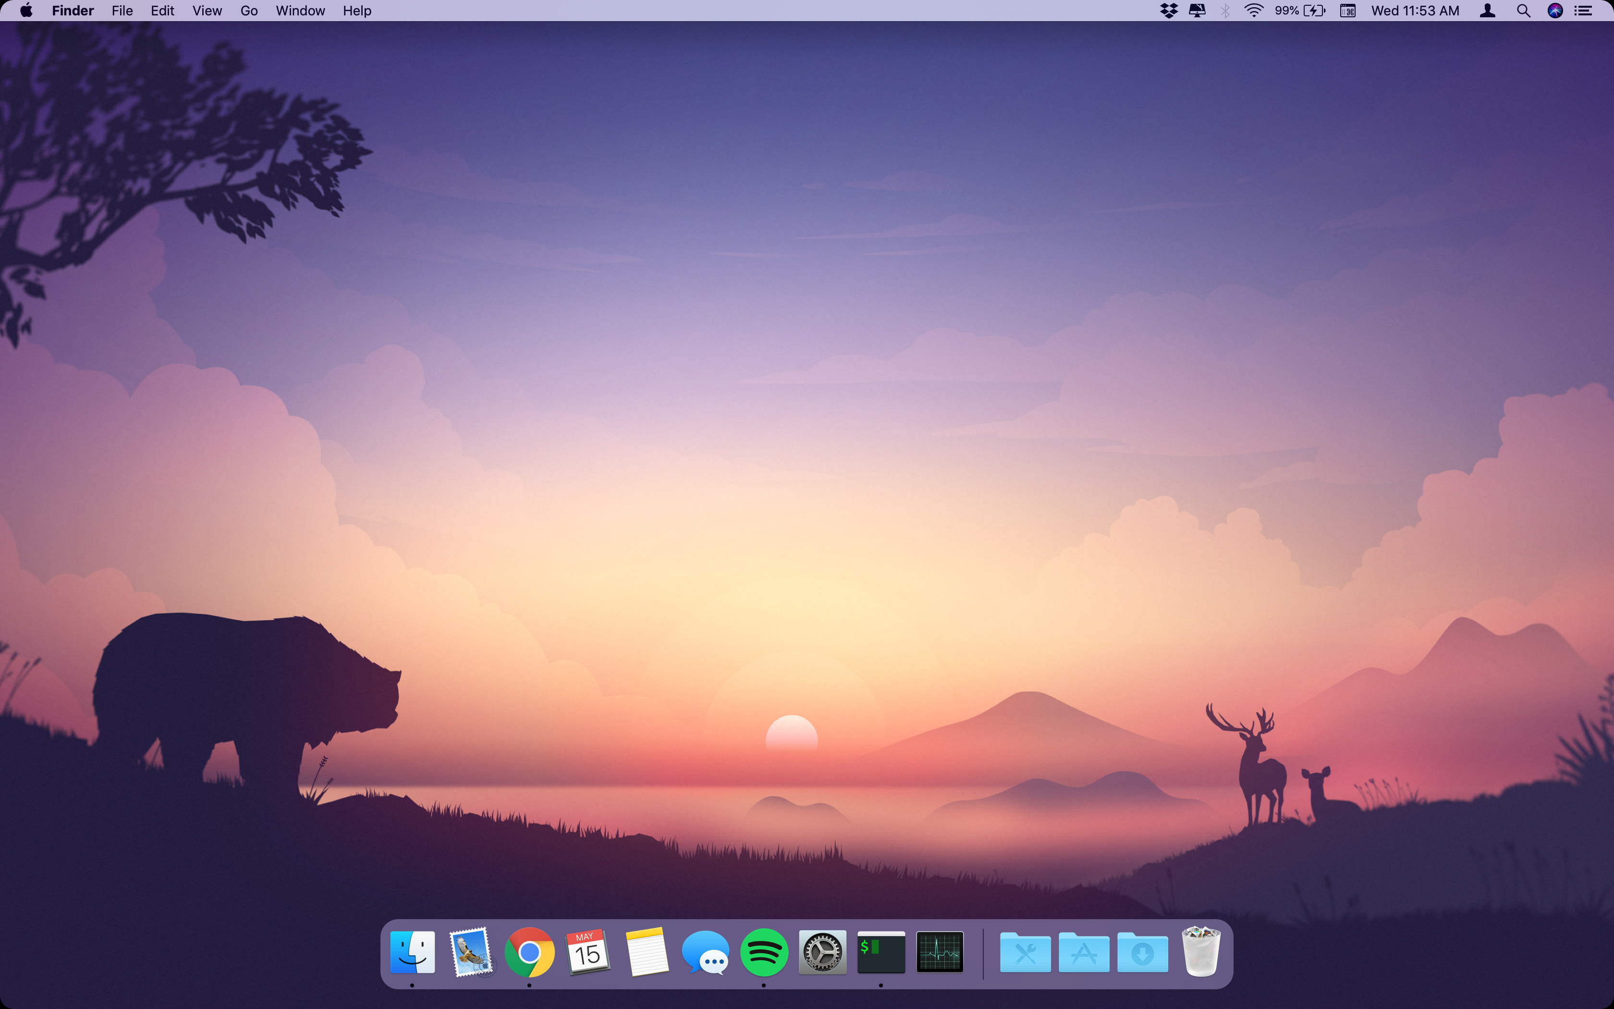Screen dimensions: 1614x1009
Task: Open the Apple menu
Action: click(x=26, y=11)
